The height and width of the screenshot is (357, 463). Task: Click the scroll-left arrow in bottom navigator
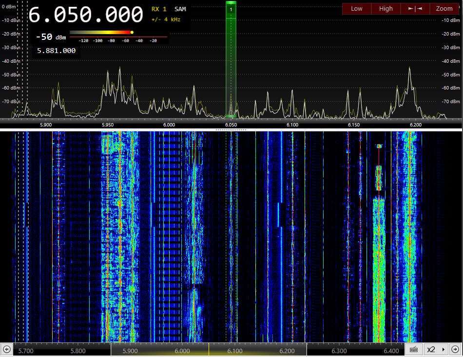[7, 349]
